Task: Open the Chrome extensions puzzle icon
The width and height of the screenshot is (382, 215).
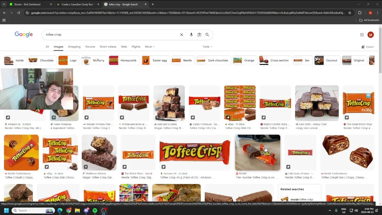Action: point(360,13)
